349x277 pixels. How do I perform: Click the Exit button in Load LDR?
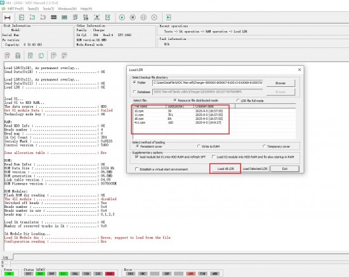285,169
